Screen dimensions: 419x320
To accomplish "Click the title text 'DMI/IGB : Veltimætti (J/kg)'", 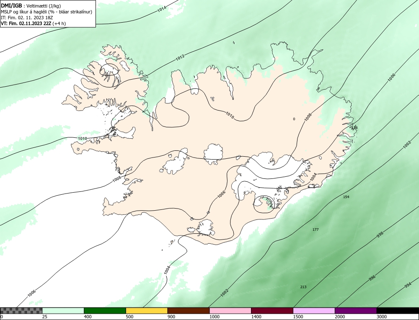I will tap(31, 6).
